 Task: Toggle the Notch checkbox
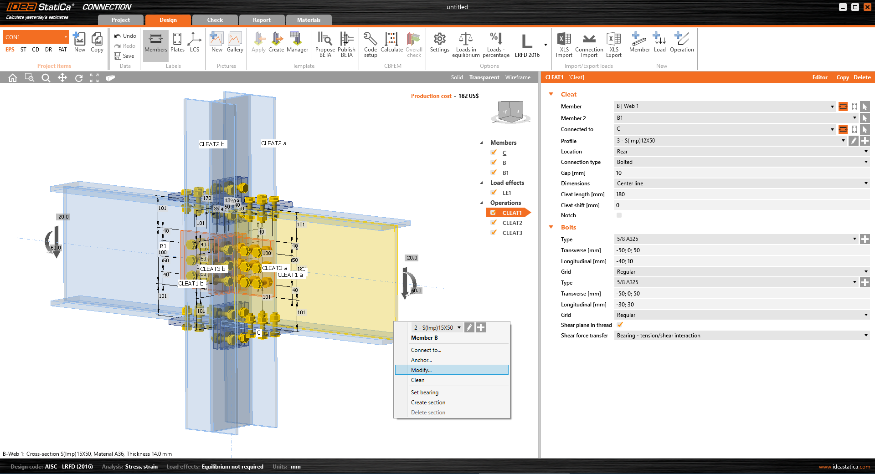click(619, 215)
